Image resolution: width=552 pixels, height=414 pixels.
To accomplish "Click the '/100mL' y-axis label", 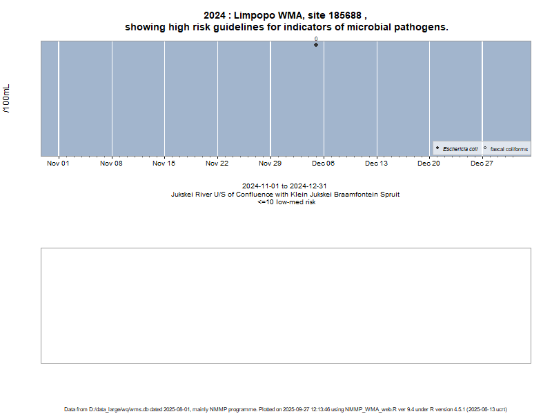I will (x=7, y=99).
